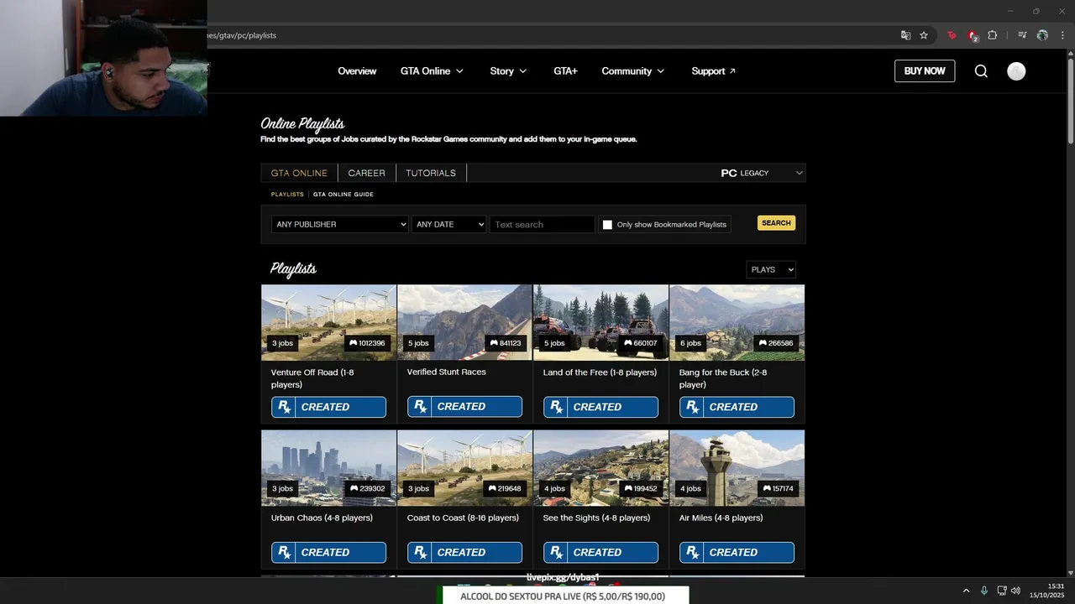Click the scrollbar up arrow
This screenshot has width=1075, height=604.
(x=1070, y=53)
